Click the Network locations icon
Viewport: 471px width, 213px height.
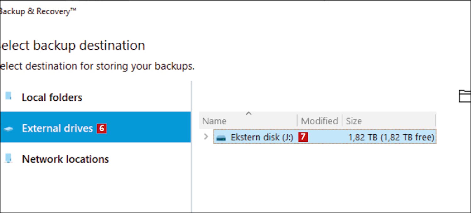point(8,158)
